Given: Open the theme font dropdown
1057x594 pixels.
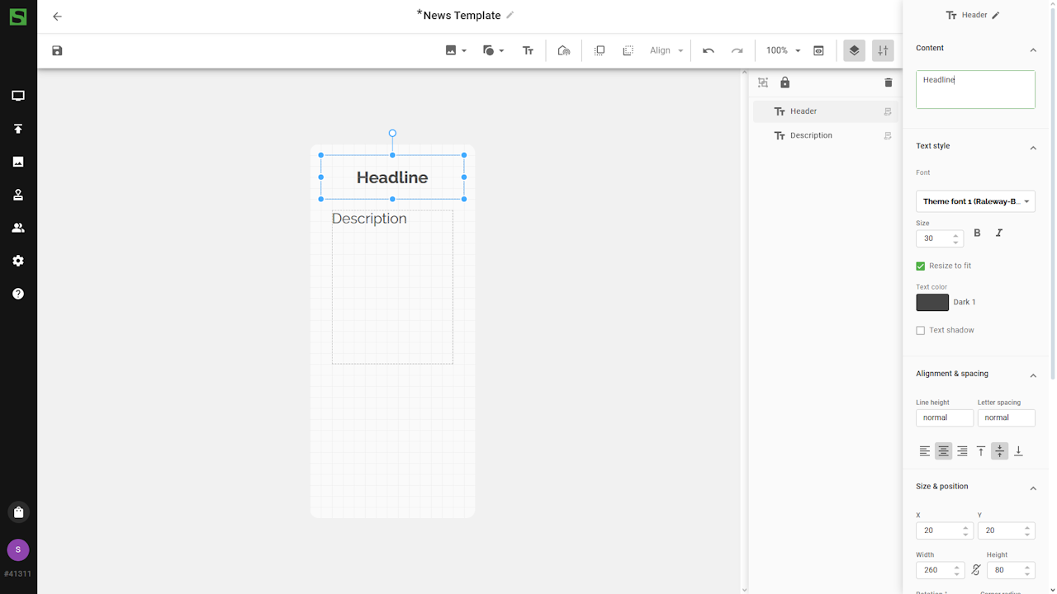Looking at the screenshot, I should 975,201.
